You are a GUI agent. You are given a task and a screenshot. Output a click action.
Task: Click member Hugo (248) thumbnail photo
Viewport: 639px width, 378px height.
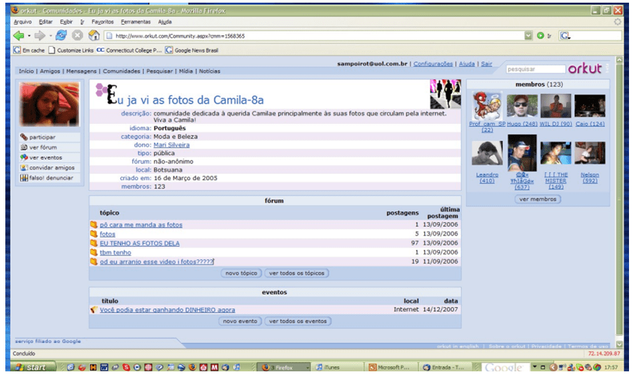click(522, 106)
